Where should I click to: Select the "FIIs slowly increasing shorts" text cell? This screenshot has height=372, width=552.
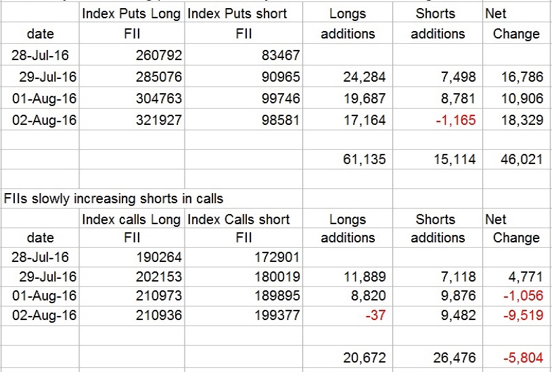point(114,198)
